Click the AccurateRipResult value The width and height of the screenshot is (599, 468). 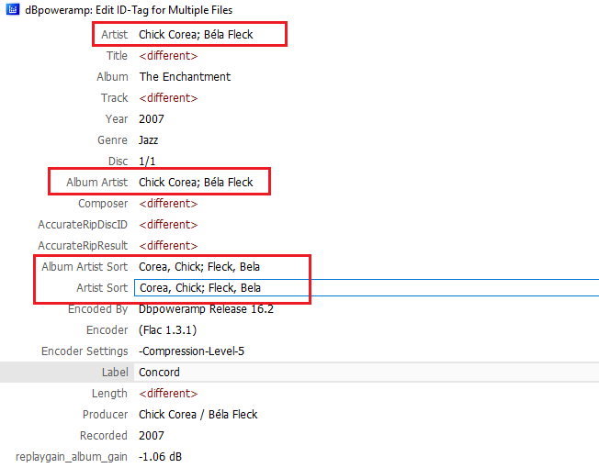click(x=168, y=246)
